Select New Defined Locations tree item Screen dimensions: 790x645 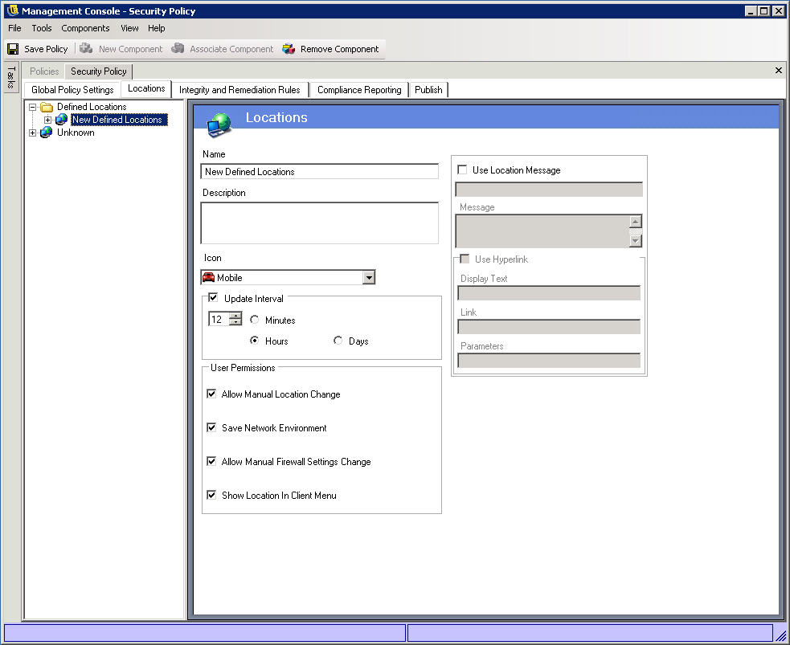point(119,120)
